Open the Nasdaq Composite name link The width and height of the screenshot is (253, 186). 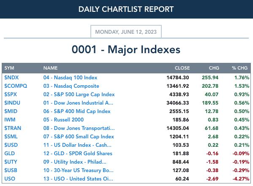pos(71,86)
